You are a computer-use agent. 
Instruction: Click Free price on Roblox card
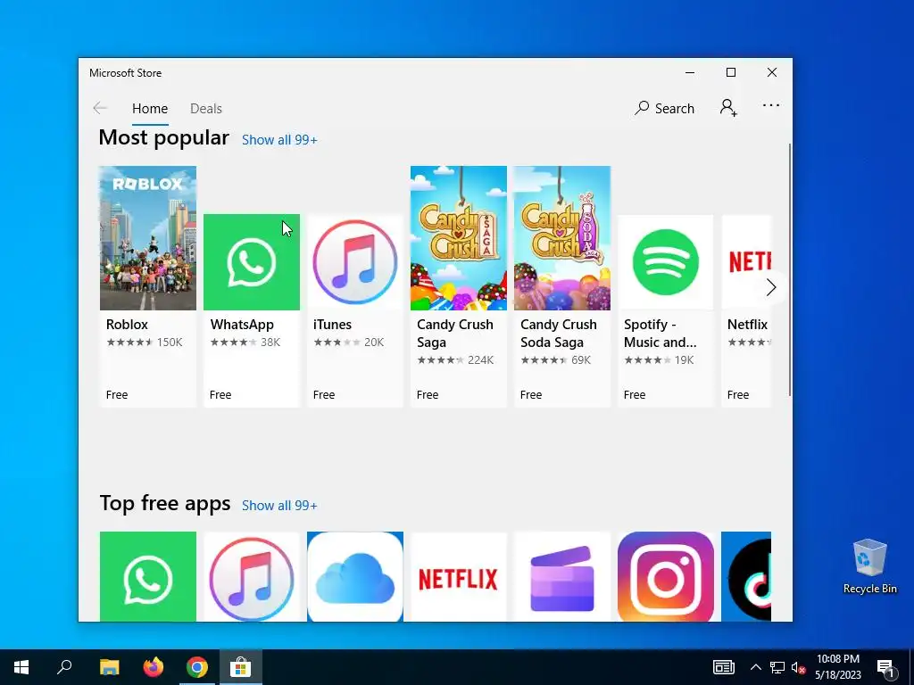pyautogui.click(x=117, y=395)
